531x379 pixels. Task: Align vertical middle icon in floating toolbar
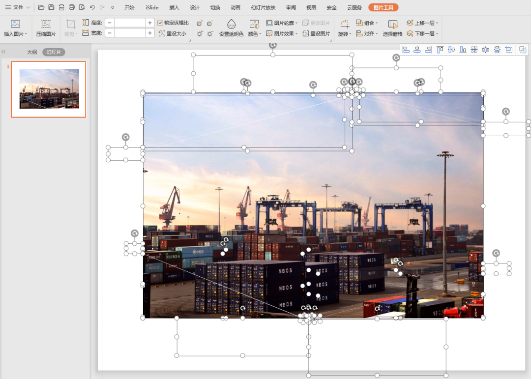[x=451, y=50]
